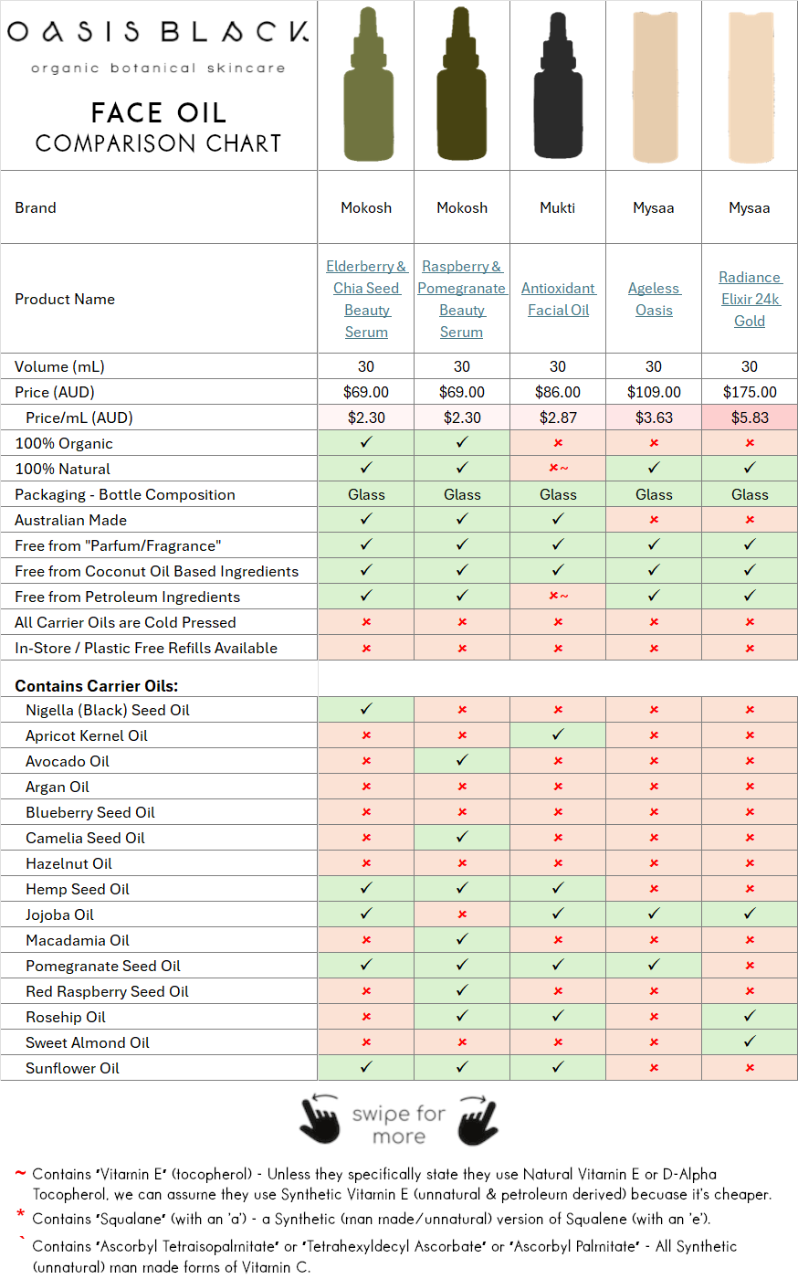This screenshot has height=1279, width=798.
Task: Click 'Packaging - Bottle Composition' row label
Action: coord(125,494)
